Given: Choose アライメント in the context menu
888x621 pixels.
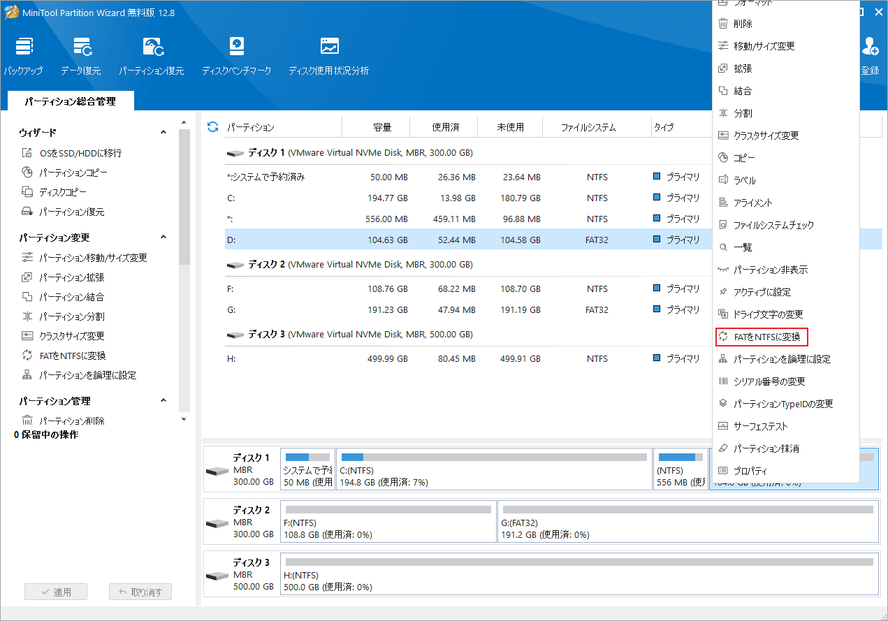Looking at the screenshot, I should pyautogui.click(x=786, y=203).
